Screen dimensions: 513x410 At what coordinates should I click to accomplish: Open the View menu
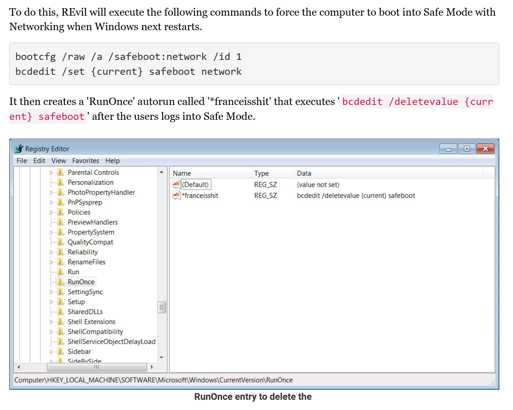58,161
